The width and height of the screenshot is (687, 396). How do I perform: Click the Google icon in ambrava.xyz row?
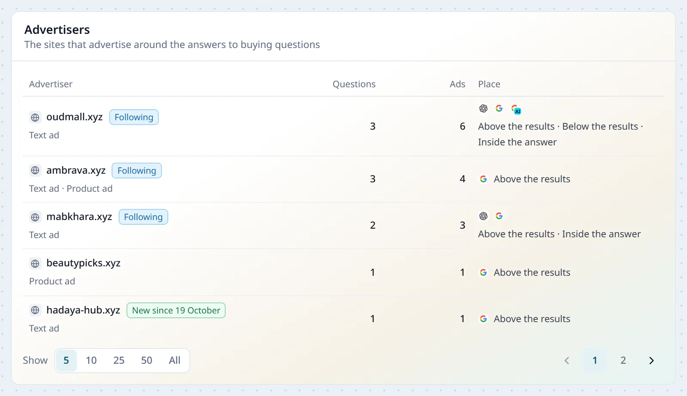483,179
